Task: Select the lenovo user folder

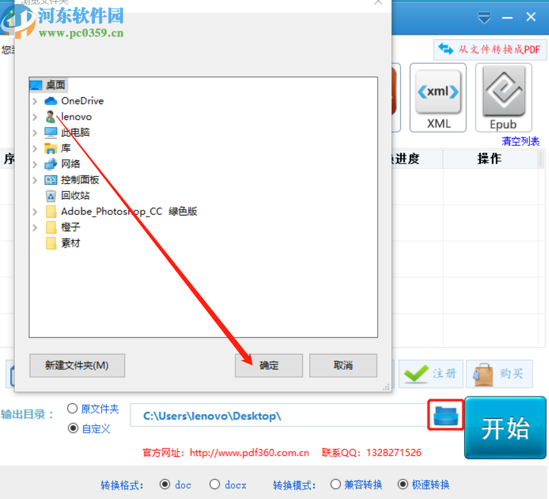Action: click(77, 117)
